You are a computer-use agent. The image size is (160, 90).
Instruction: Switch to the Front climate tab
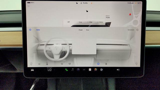click(80, 30)
